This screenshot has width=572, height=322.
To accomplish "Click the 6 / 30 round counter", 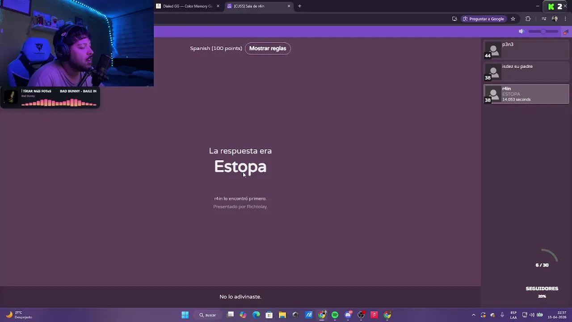I will (x=542, y=265).
